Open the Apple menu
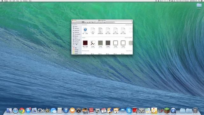This screenshot has width=204, height=115. tap(2, 1)
